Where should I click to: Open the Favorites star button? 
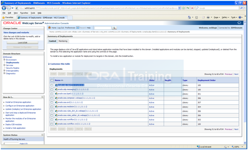pos(8,17)
